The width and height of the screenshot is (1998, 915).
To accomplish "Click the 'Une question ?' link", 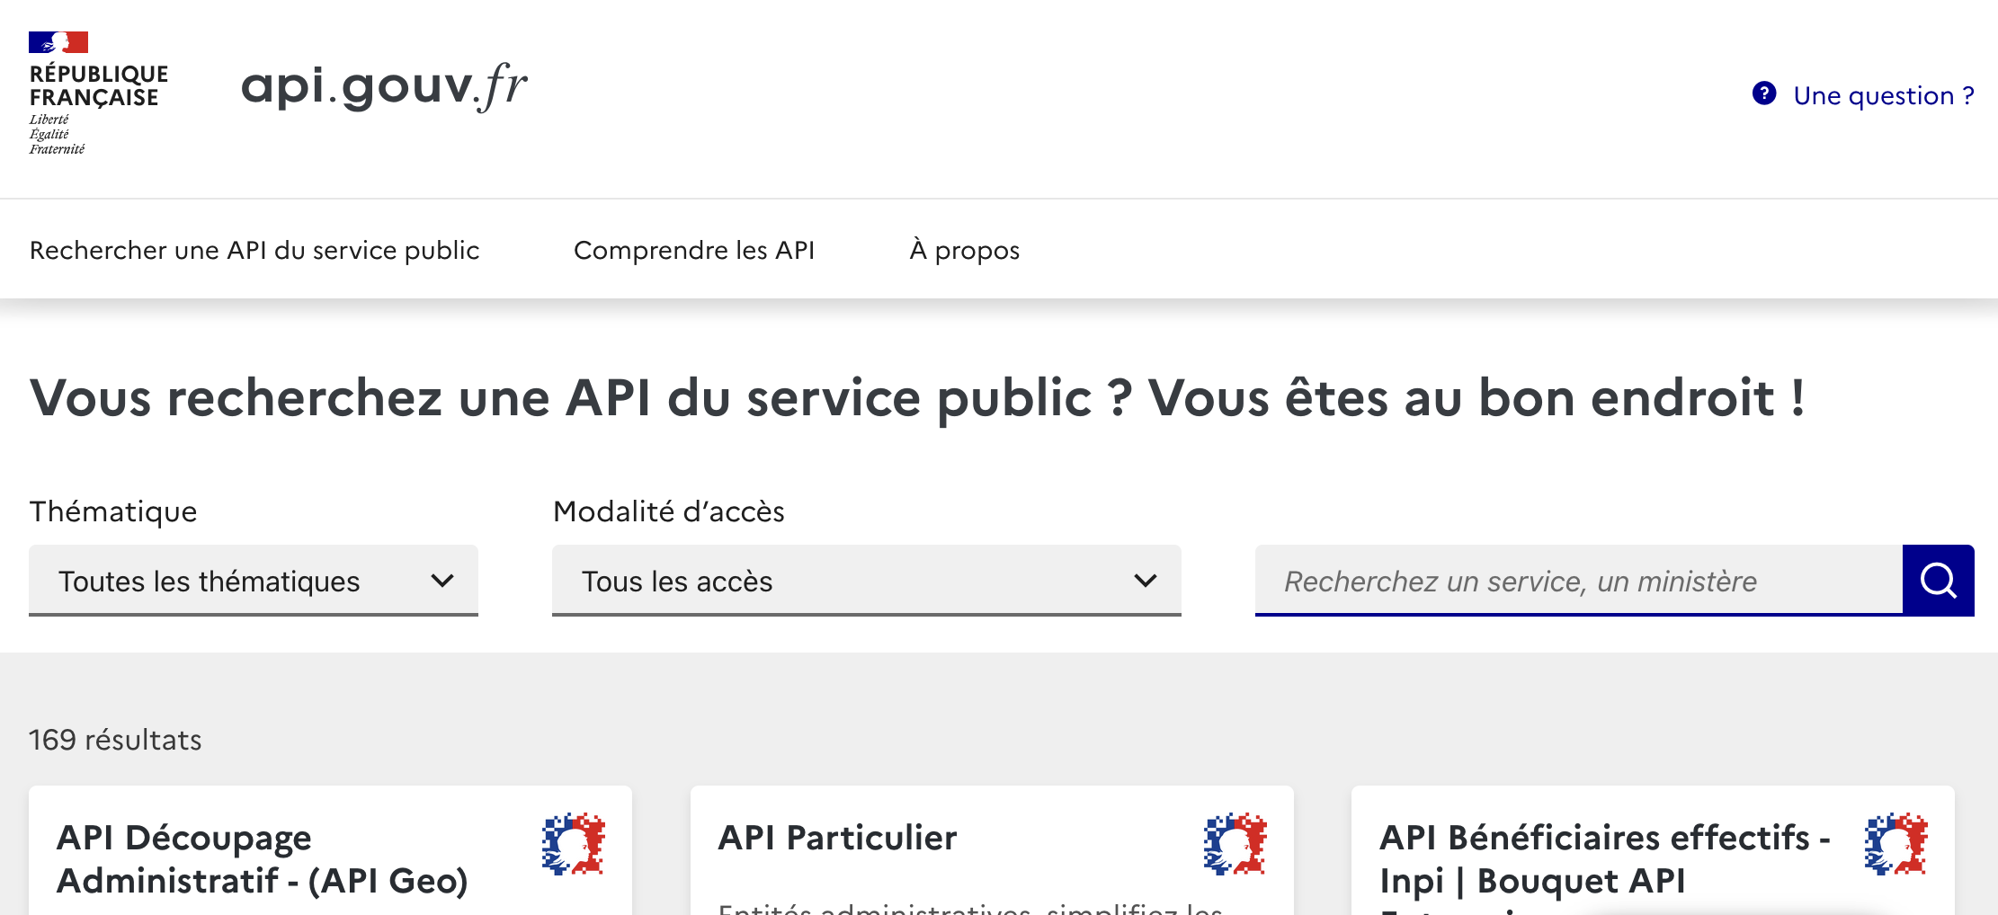I will click(1883, 95).
